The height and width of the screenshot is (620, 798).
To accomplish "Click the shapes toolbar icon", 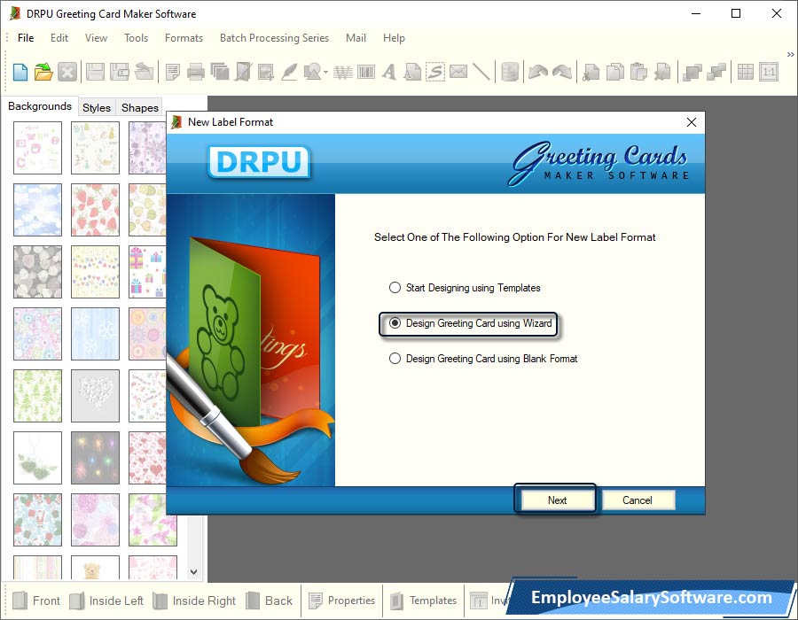I will [312, 72].
